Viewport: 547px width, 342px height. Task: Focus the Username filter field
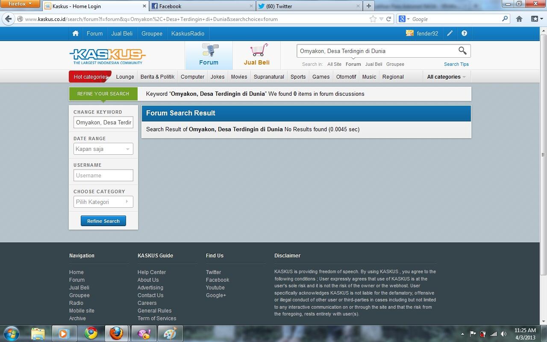pyautogui.click(x=103, y=175)
